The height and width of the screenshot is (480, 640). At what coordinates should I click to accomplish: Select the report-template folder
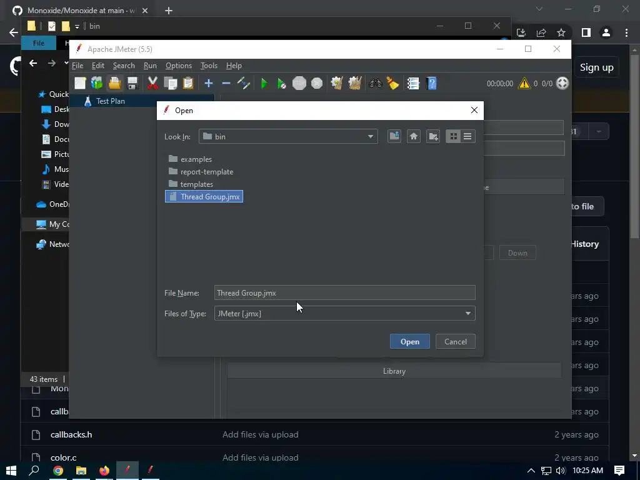pos(201,172)
